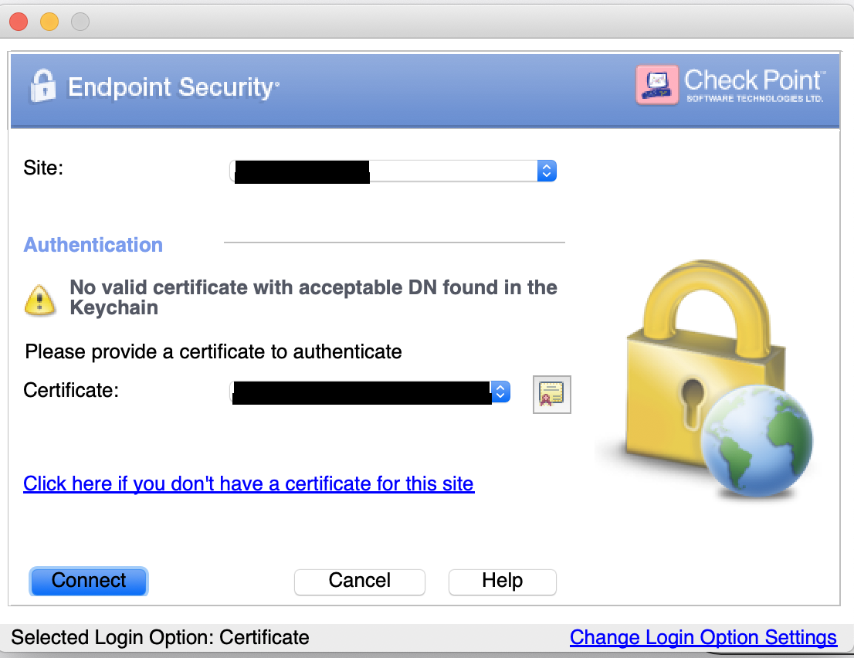Click the certificate browse icon beside Certificate field
Viewport: 854px width, 658px height.
click(x=551, y=394)
